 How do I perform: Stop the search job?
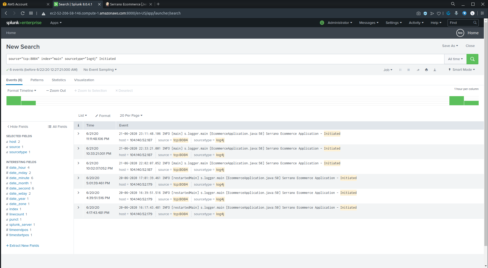(408, 70)
